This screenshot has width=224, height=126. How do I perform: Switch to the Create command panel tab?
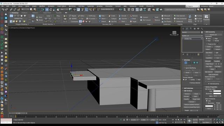(x=183, y=29)
